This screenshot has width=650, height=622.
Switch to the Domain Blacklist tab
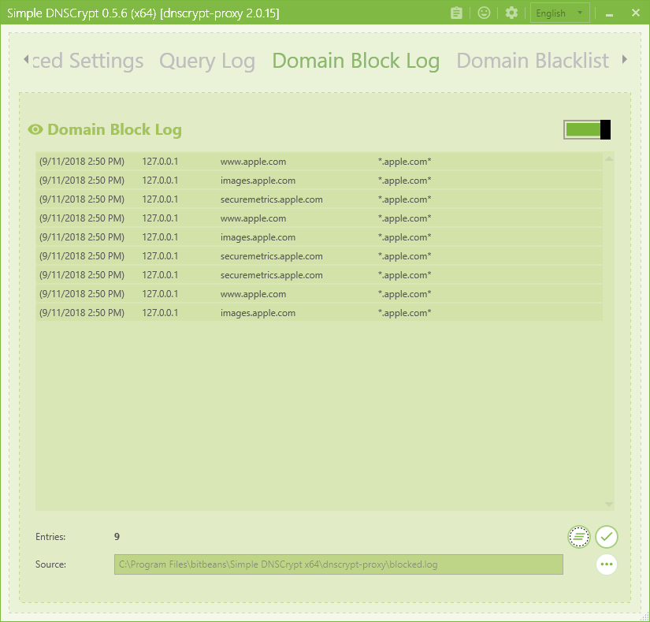click(533, 61)
